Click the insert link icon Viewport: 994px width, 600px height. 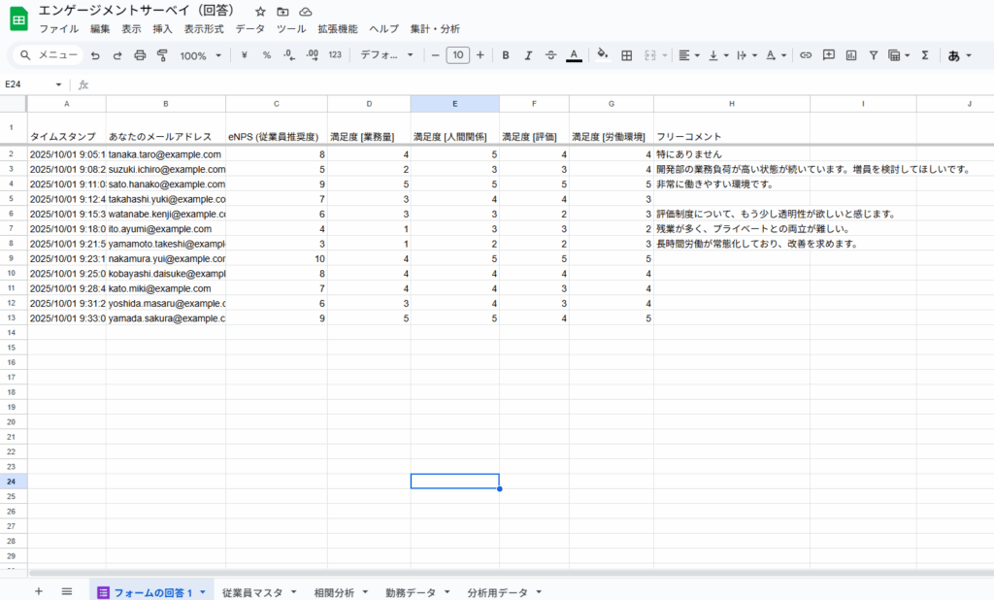[805, 55]
